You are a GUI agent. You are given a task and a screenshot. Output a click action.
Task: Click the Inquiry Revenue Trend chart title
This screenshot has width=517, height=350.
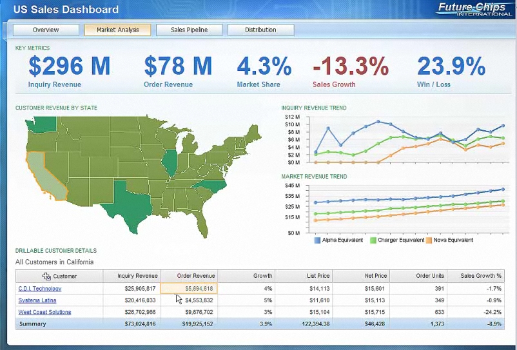pos(313,108)
